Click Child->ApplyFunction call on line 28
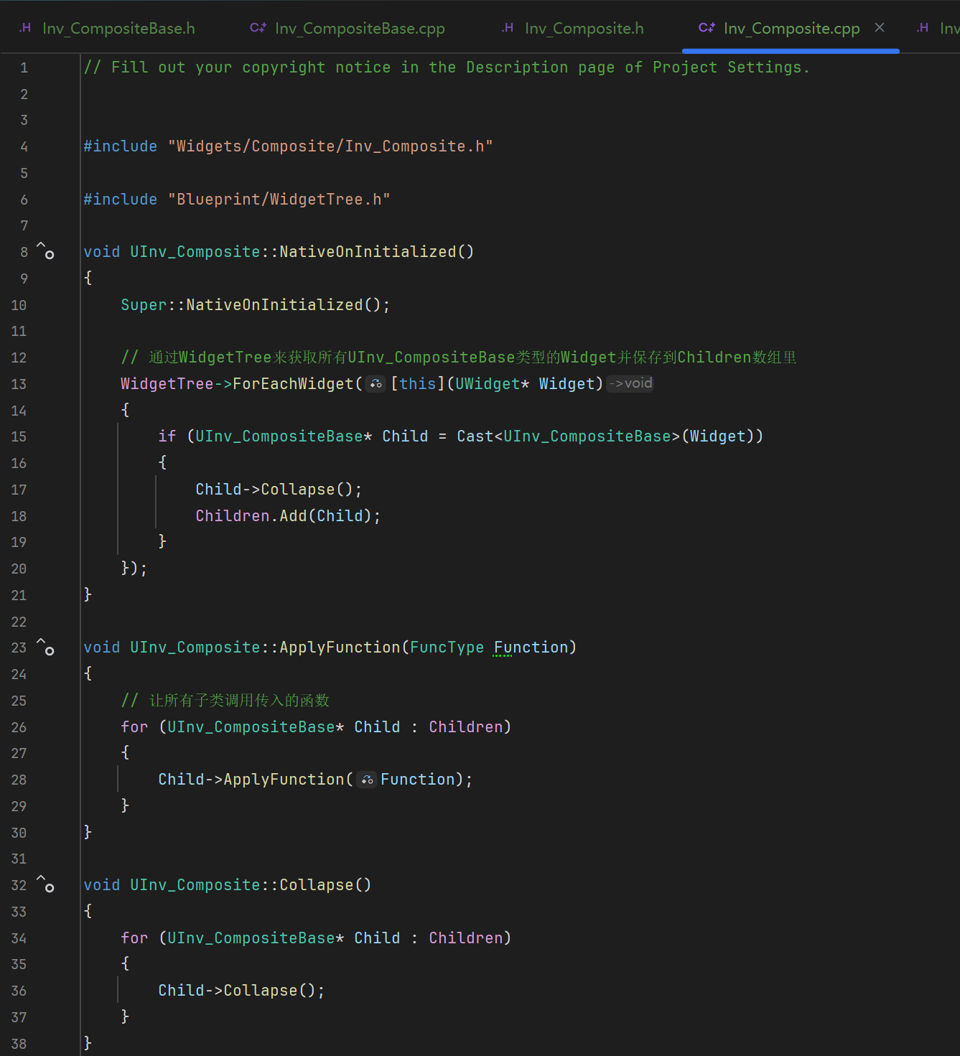 tap(316, 780)
